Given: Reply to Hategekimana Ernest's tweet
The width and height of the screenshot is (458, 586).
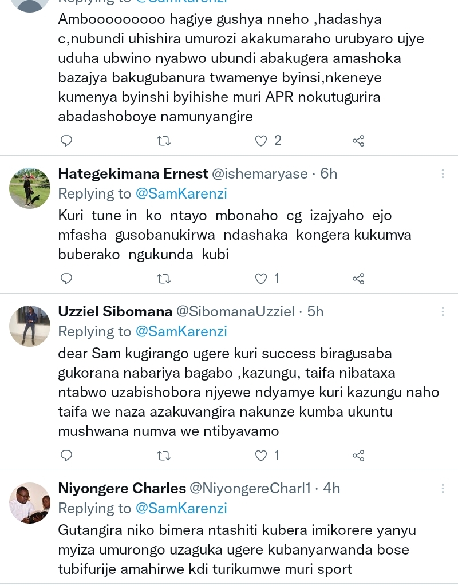Looking at the screenshot, I should pyautogui.click(x=66, y=279).
